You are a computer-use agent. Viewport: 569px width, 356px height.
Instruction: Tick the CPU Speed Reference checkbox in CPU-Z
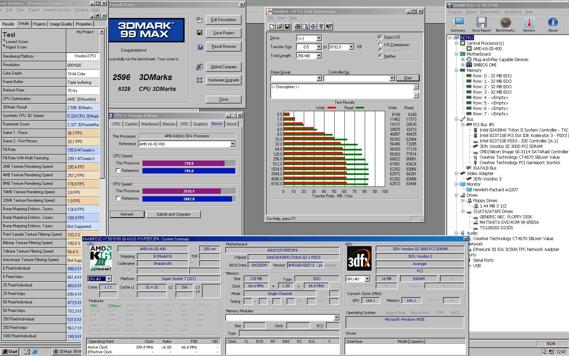tap(118, 171)
